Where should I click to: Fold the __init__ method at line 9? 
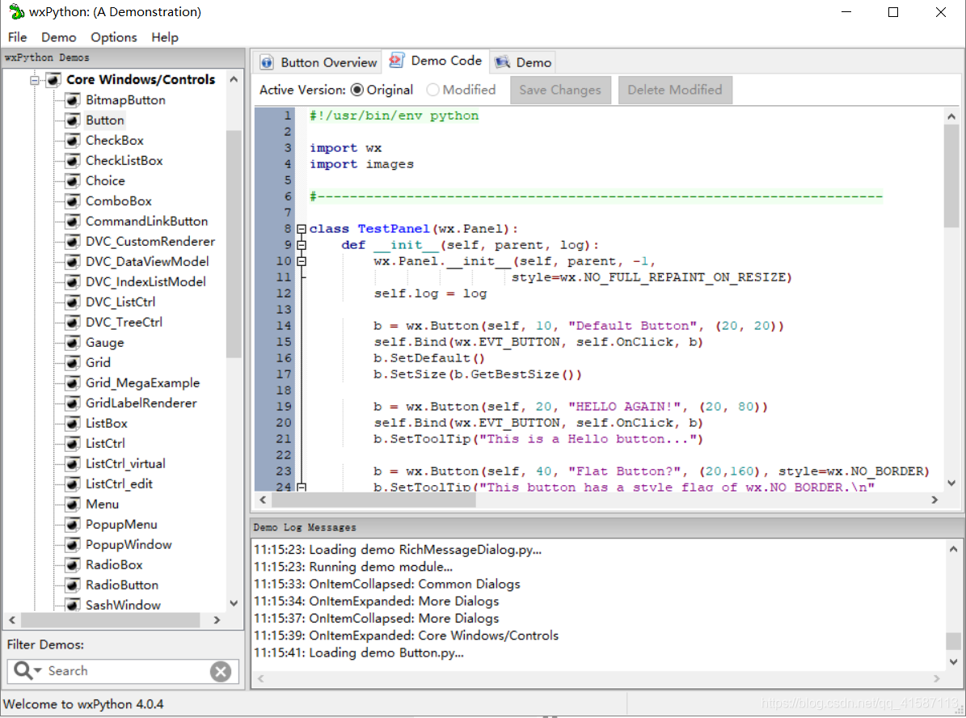click(300, 244)
